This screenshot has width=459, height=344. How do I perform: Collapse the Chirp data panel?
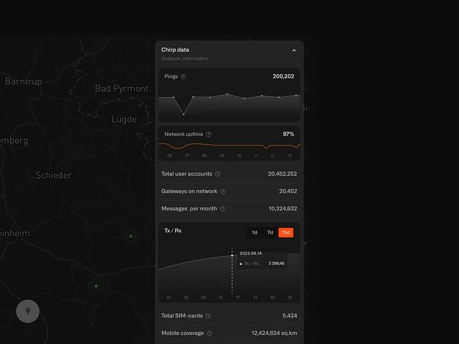tap(294, 51)
